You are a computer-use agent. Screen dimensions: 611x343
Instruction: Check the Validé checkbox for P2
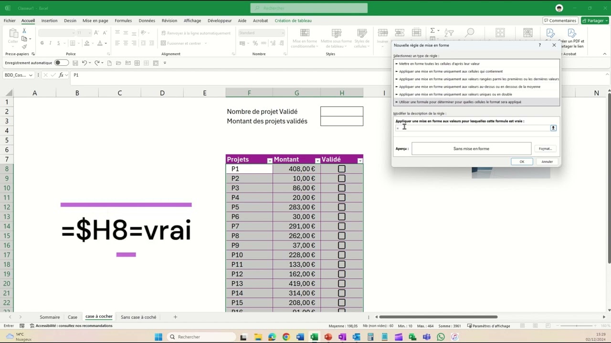(x=341, y=178)
